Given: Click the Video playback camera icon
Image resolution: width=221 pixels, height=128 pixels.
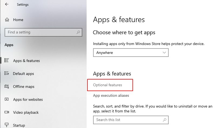Looking at the screenshot, I should click(x=7, y=112).
